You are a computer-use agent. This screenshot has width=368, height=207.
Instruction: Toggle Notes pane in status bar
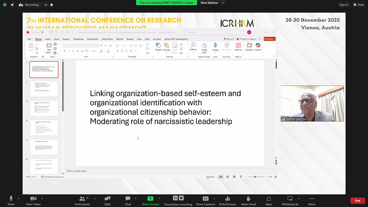210,177
